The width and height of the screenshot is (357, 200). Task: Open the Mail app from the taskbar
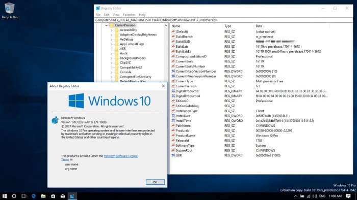[x=63, y=196]
